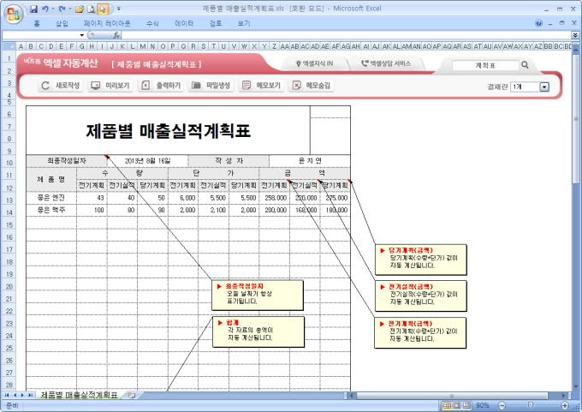Viewport: 582px width, 412px height.
Task: Switch to Normal view in status bar
Action: pos(448,405)
